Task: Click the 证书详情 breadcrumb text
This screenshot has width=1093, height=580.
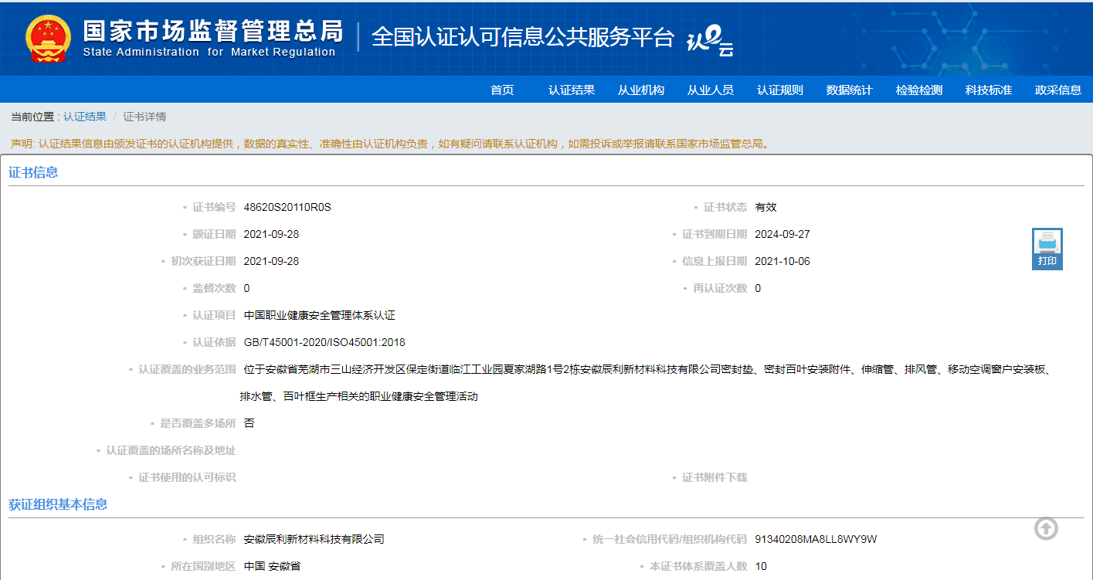Action: pos(144,117)
